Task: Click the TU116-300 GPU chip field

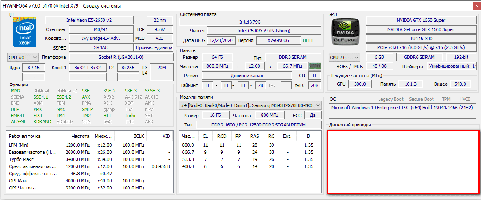Action: point(421,39)
